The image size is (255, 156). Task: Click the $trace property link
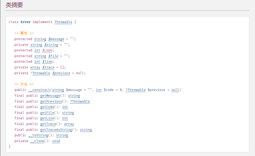pyautogui.click(x=48, y=67)
